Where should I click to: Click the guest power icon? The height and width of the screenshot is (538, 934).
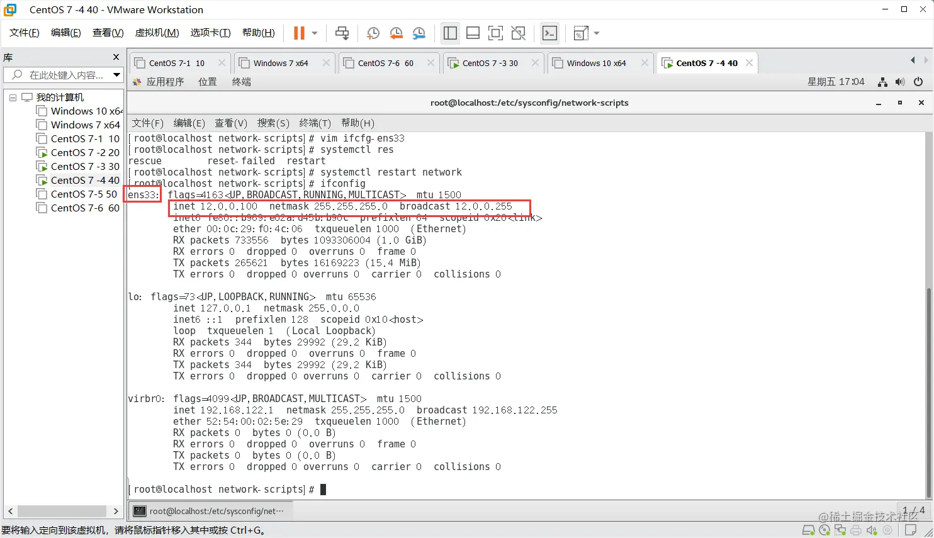[x=918, y=82]
